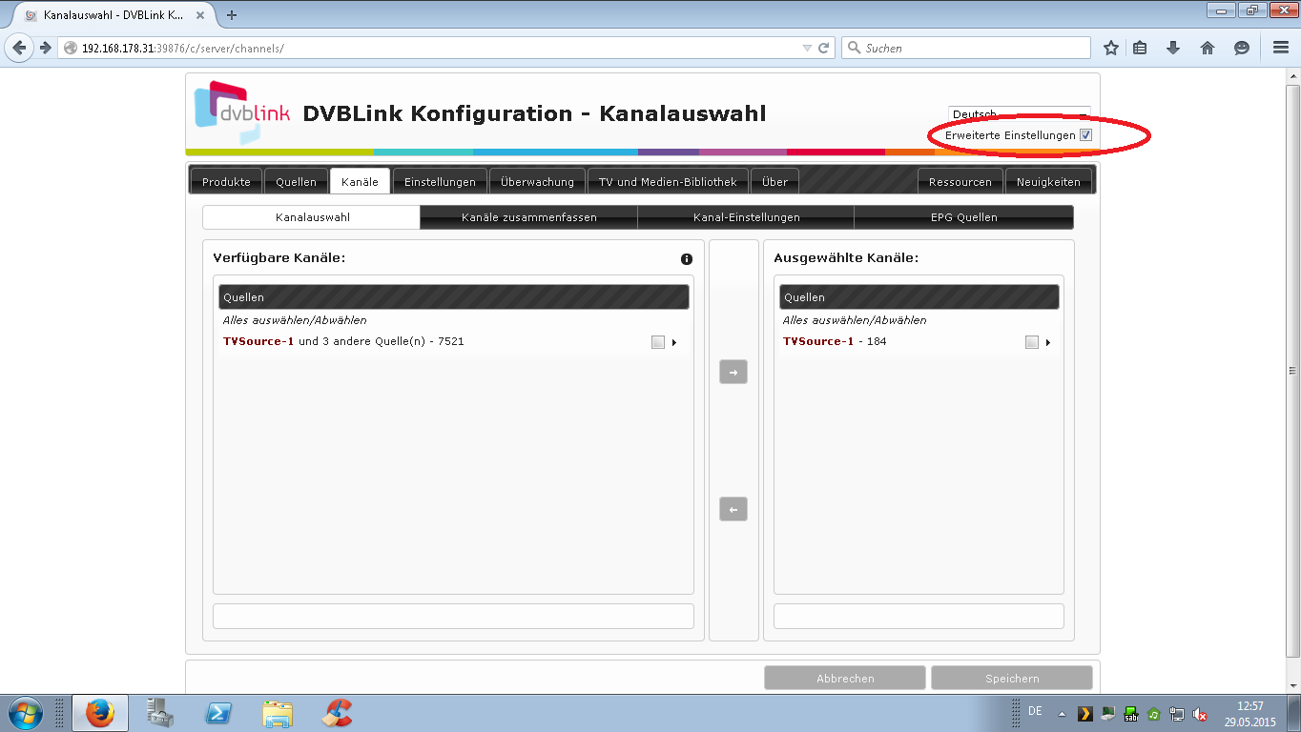Check the TVSource-1 184 selected channels checkbox
The width and height of the screenshot is (1301, 732).
coord(1031,342)
